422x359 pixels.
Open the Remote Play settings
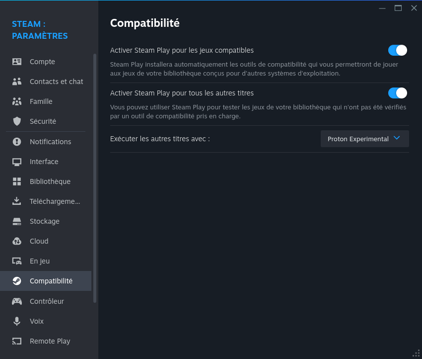coord(46,341)
